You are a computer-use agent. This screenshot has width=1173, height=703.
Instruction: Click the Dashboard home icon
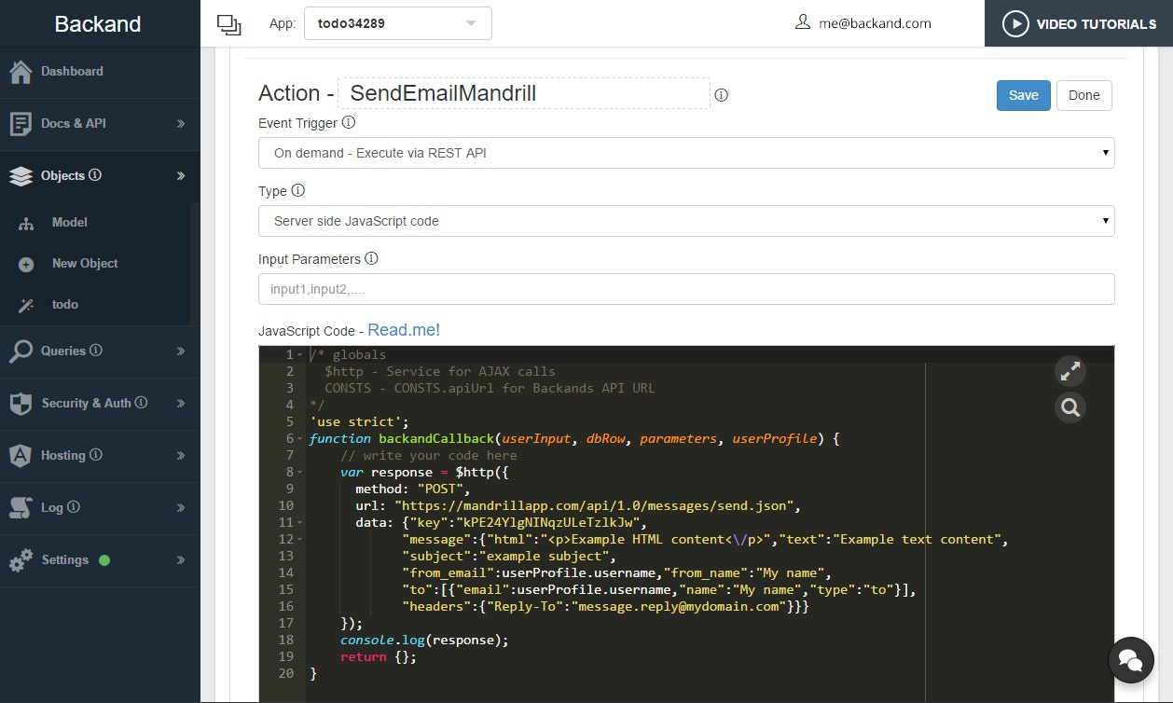(21, 72)
